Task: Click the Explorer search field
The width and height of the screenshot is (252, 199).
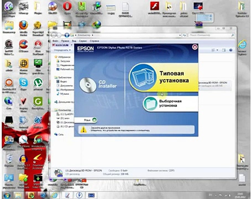Action: point(211,35)
